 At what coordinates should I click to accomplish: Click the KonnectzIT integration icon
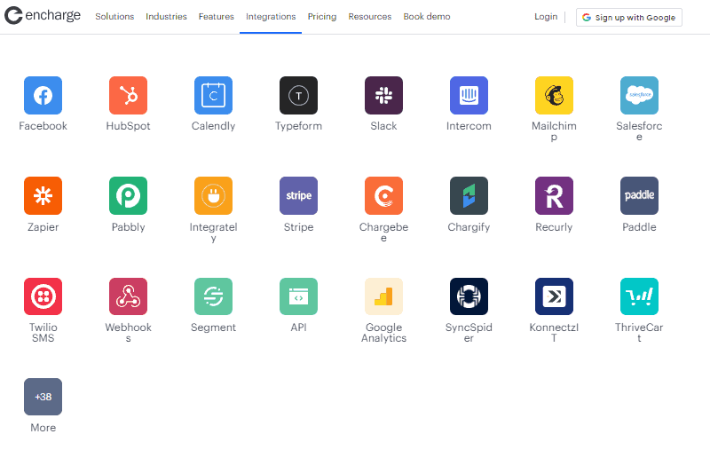coord(554,296)
